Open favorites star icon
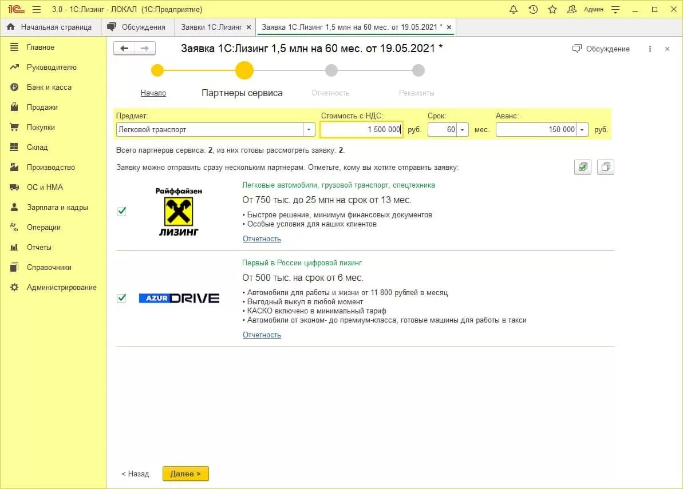This screenshot has width=683, height=489. point(552,9)
